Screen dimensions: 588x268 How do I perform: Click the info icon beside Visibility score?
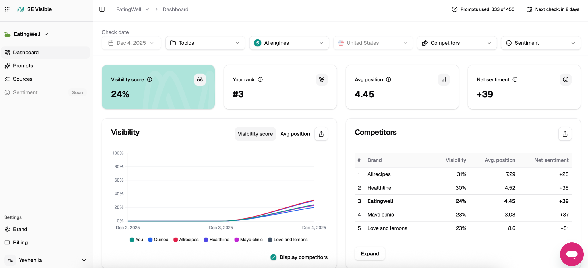[150, 79]
